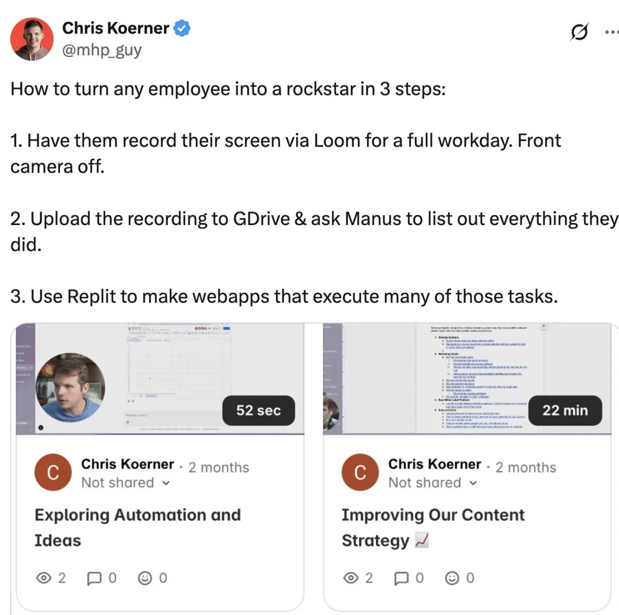Expand Not shared dropdown on Exploring Automation card
This screenshot has height=615, width=619.
tap(125, 483)
